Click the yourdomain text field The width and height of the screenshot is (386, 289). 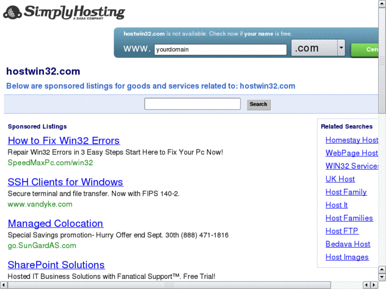(220, 49)
